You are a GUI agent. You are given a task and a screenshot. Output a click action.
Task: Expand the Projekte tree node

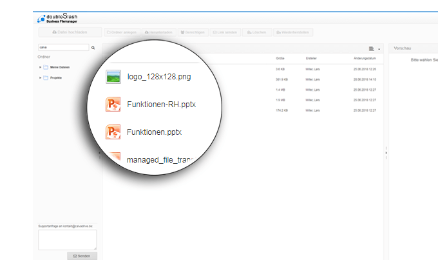point(40,77)
